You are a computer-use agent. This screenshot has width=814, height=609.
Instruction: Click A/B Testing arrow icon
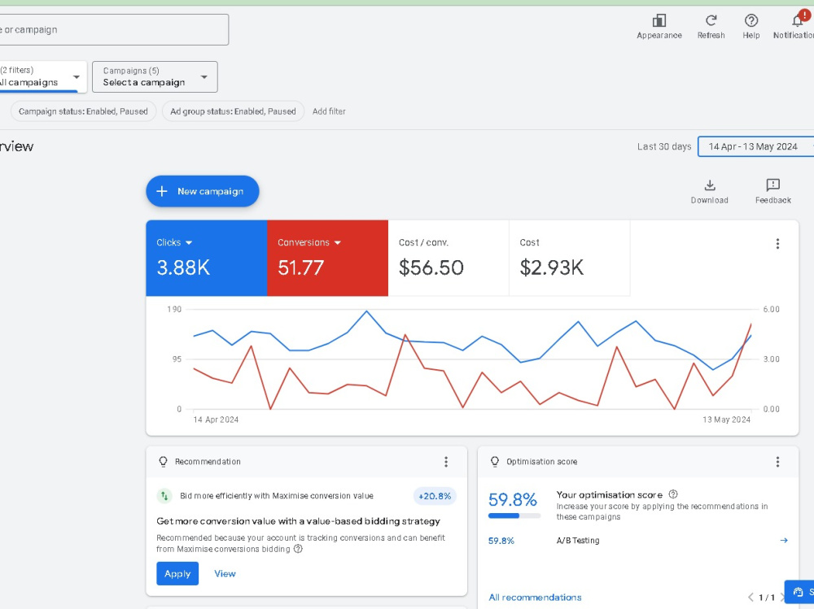784,541
